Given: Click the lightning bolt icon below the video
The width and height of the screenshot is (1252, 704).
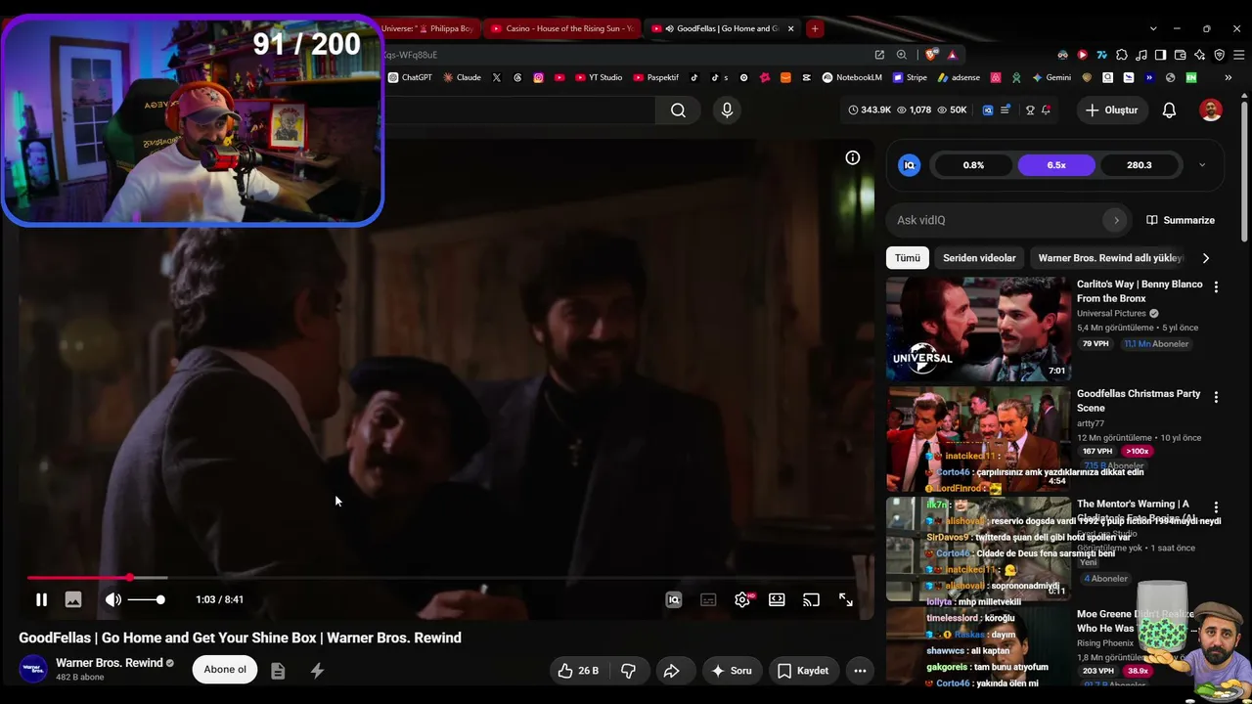Looking at the screenshot, I should [x=317, y=671].
